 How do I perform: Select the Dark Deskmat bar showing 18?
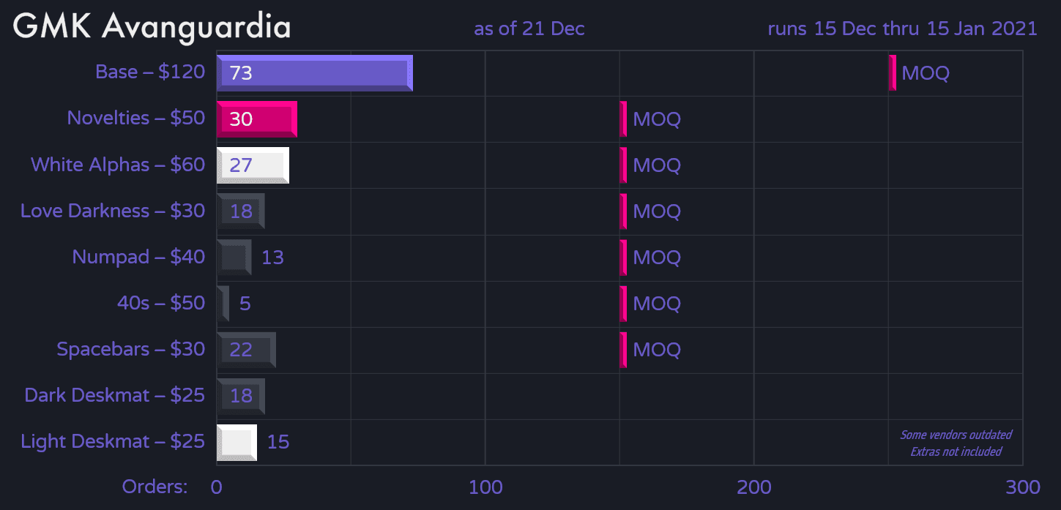[x=241, y=396]
